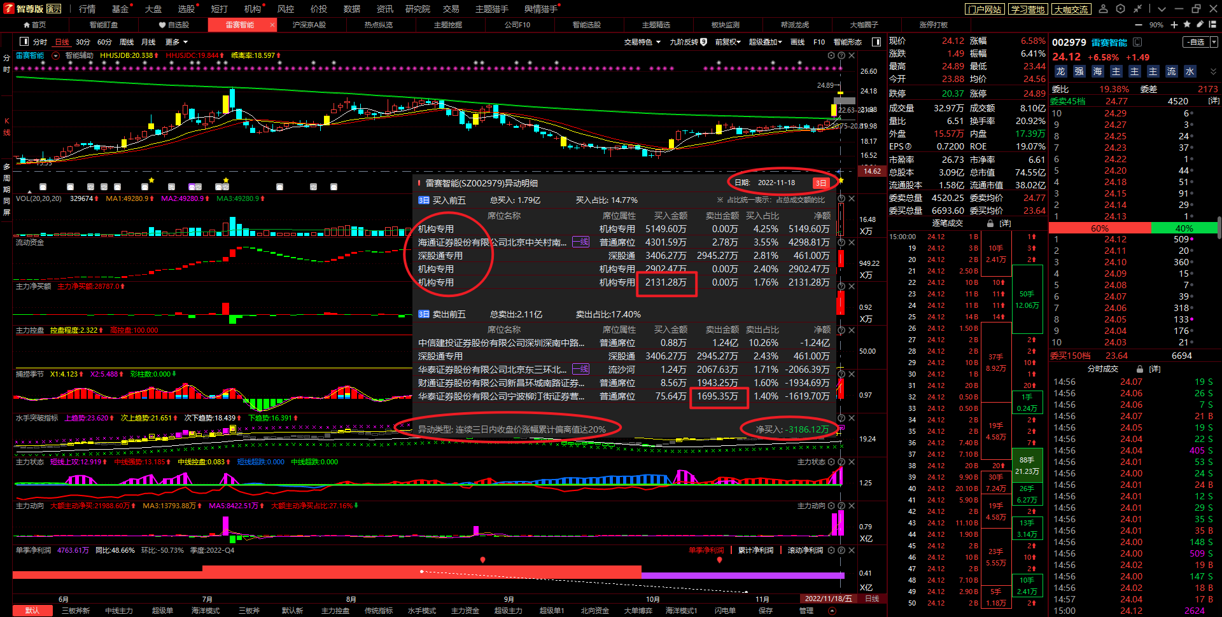Image resolution: width=1222 pixels, height=617 pixels.
Task: Click the star favorite icon beside zoom
Action: [1187, 24]
